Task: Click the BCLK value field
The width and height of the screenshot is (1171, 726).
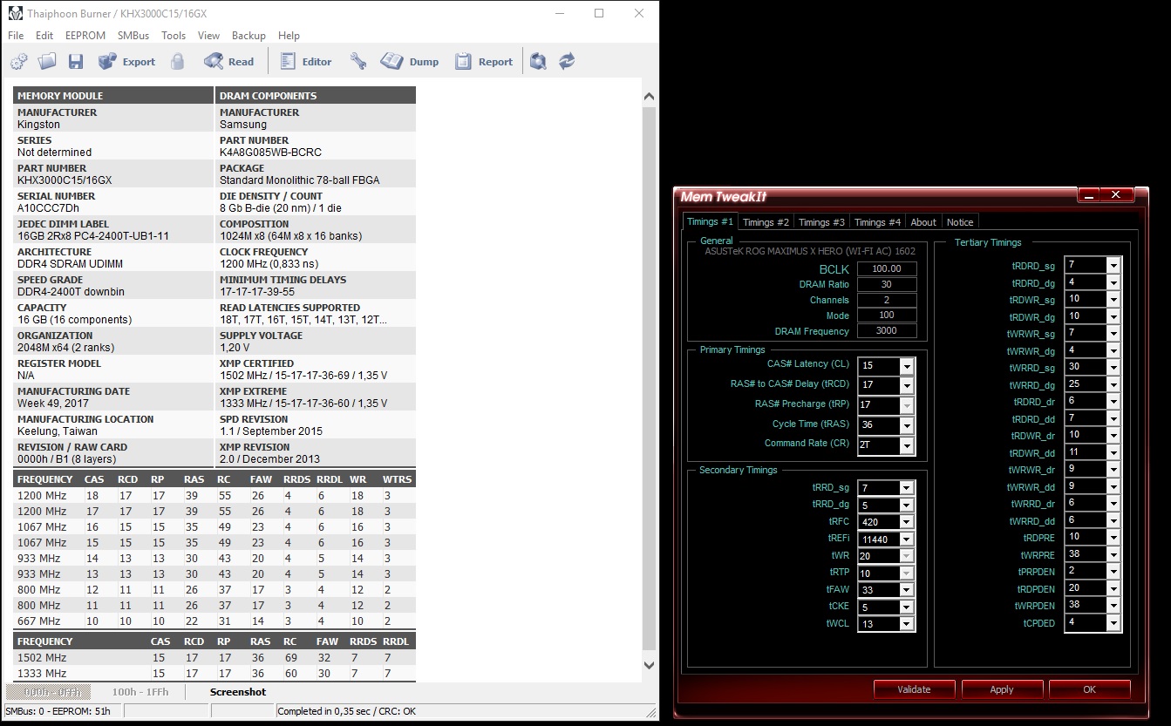Action: click(x=887, y=268)
